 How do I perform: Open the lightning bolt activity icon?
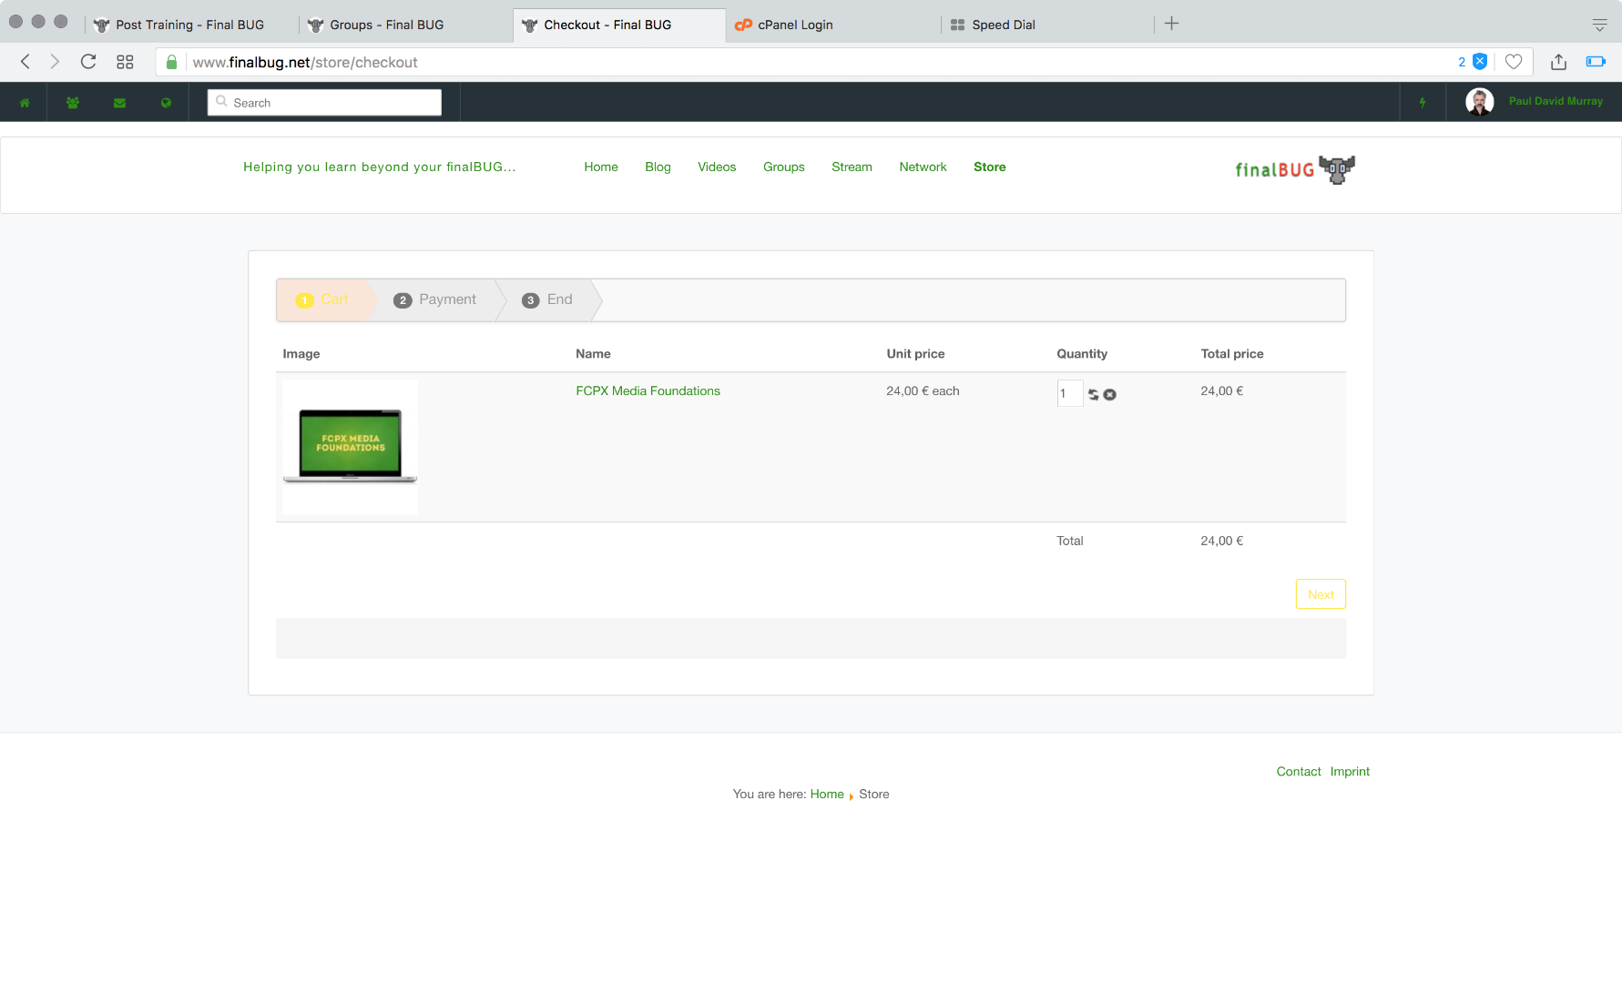pos(1423,103)
